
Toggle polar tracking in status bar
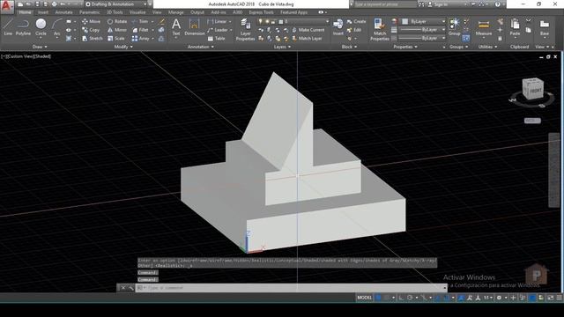(x=410, y=298)
